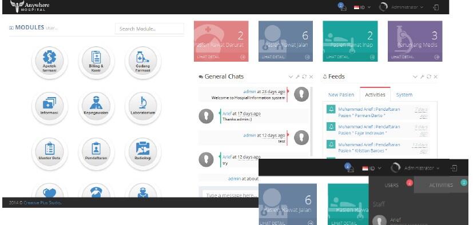
Task: Click Arief avatar beside try message
Action: click(206, 160)
